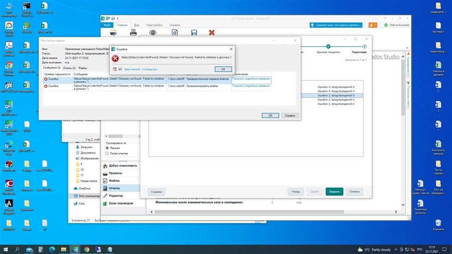Image resolution: width=452 pixels, height=254 pixels.
Task: Click the Подготовка wizard step marker
Action: pos(365,46)
